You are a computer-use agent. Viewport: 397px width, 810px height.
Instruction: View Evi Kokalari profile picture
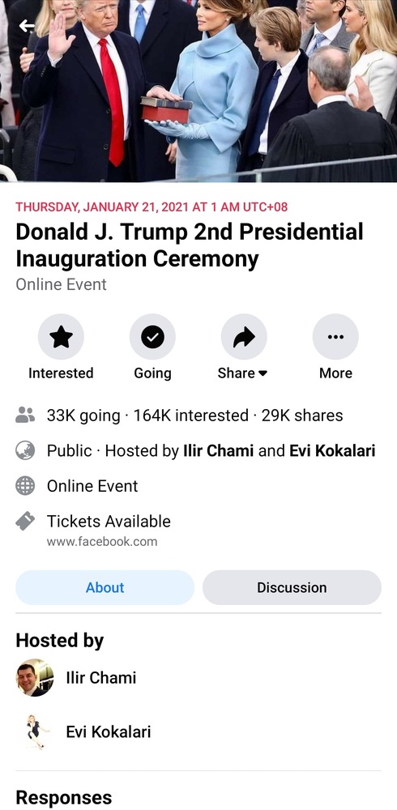click(35, 731)
